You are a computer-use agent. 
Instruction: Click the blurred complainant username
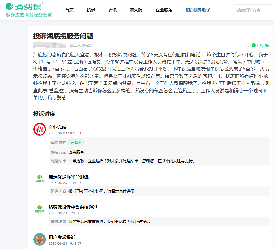point(49,45)
